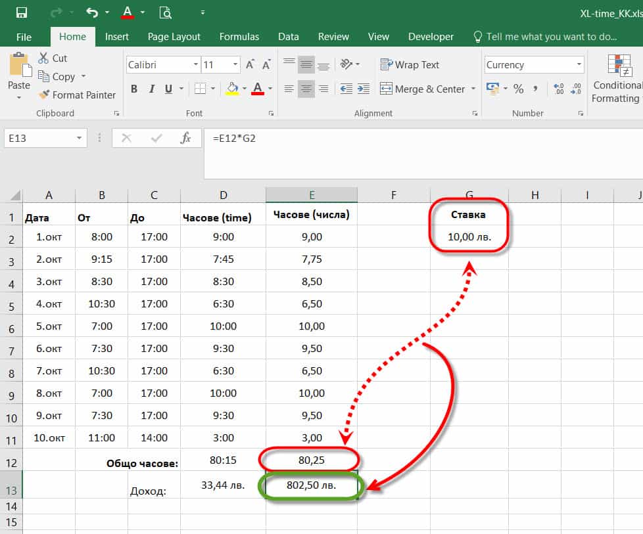Click the red Font Color A in ribbon

click(258, 89)
